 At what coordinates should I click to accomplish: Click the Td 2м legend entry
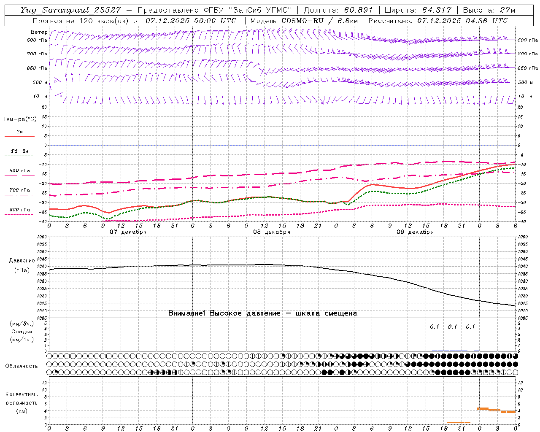19,151
